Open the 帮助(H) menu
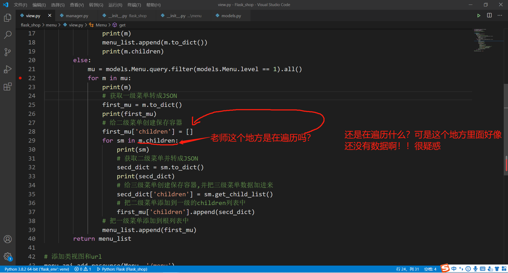 pyautogui.click(x=153, y=5)
